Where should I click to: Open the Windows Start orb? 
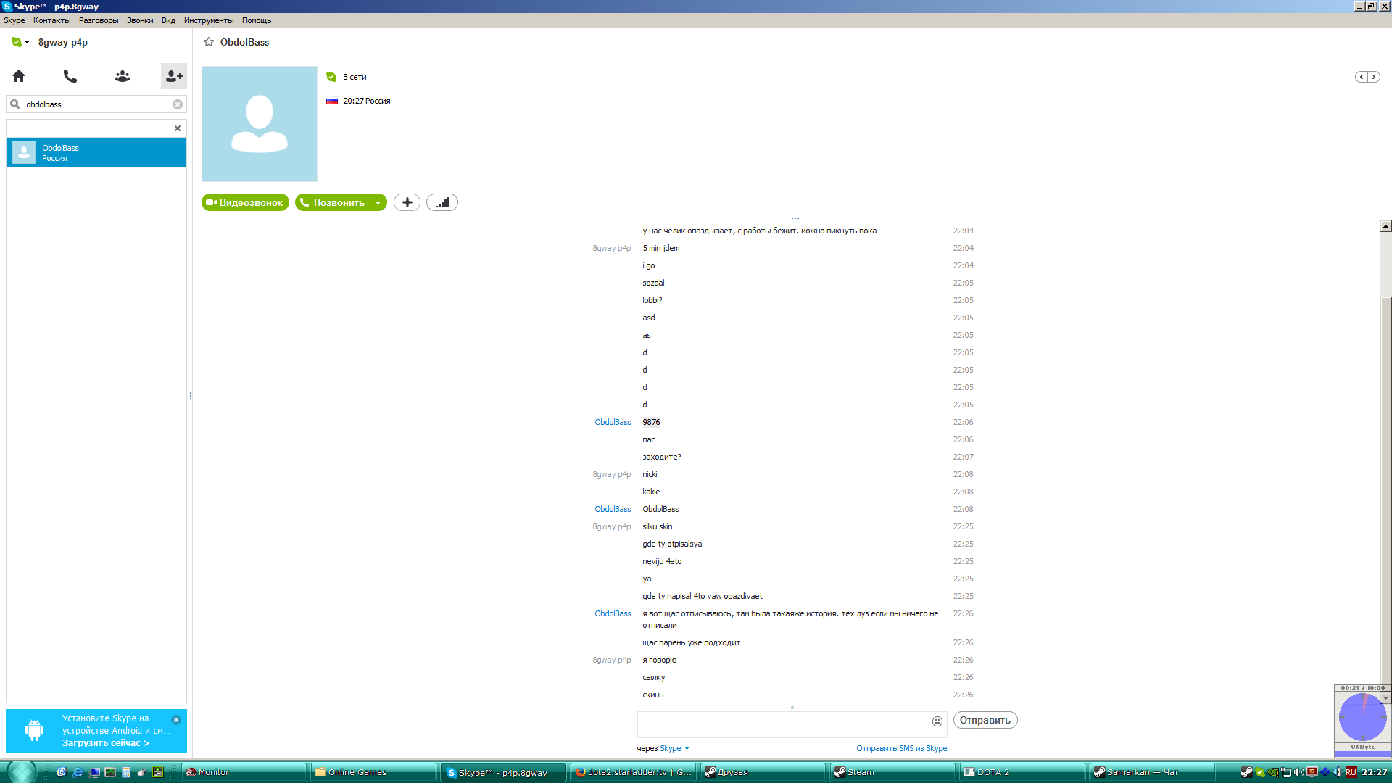(x=22, y=772)
